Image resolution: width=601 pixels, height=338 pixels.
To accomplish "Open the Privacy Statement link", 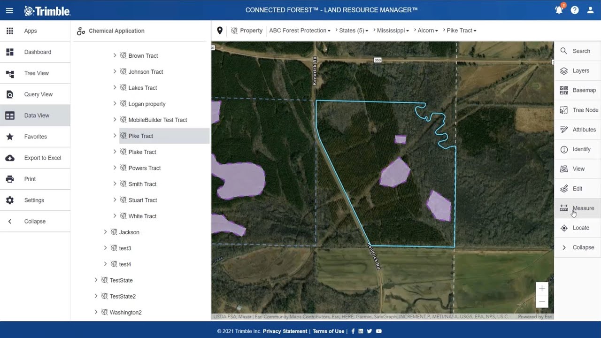I will point(285,331).
